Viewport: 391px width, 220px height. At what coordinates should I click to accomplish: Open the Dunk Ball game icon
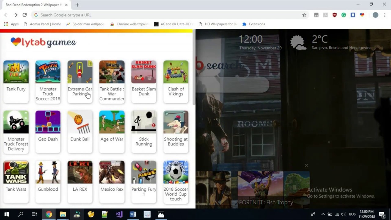coord(80,122)
